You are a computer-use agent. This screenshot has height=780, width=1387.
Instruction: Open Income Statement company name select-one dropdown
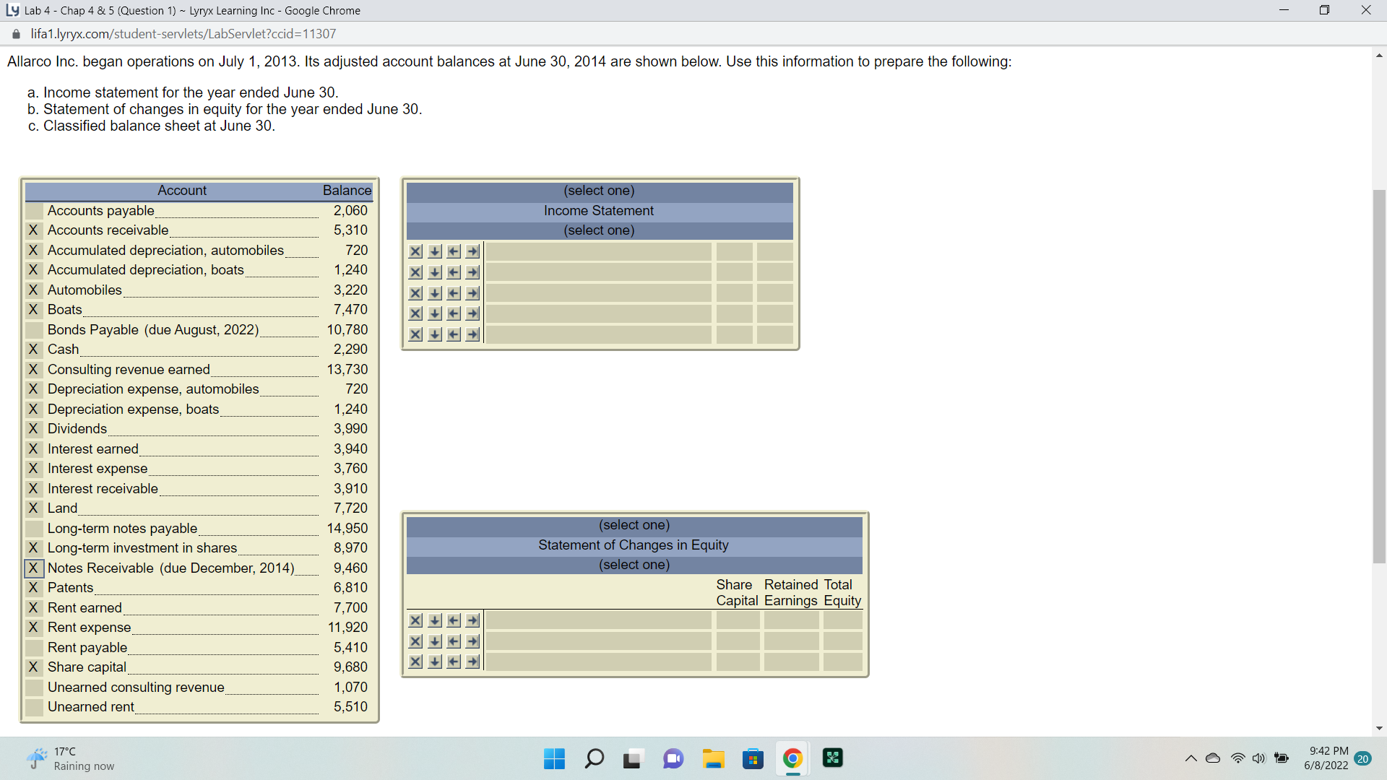click(x=599, y=191)
